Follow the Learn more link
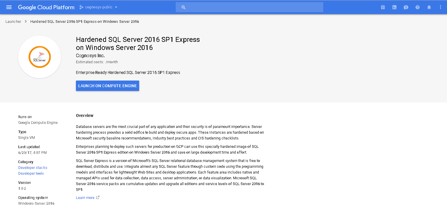Screen dimensions: 447x207 [x=85, y=198]
